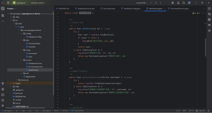The height and width of the screenshot is (113, 212).
Task: Expand the target folder
Action: [11, 83]
